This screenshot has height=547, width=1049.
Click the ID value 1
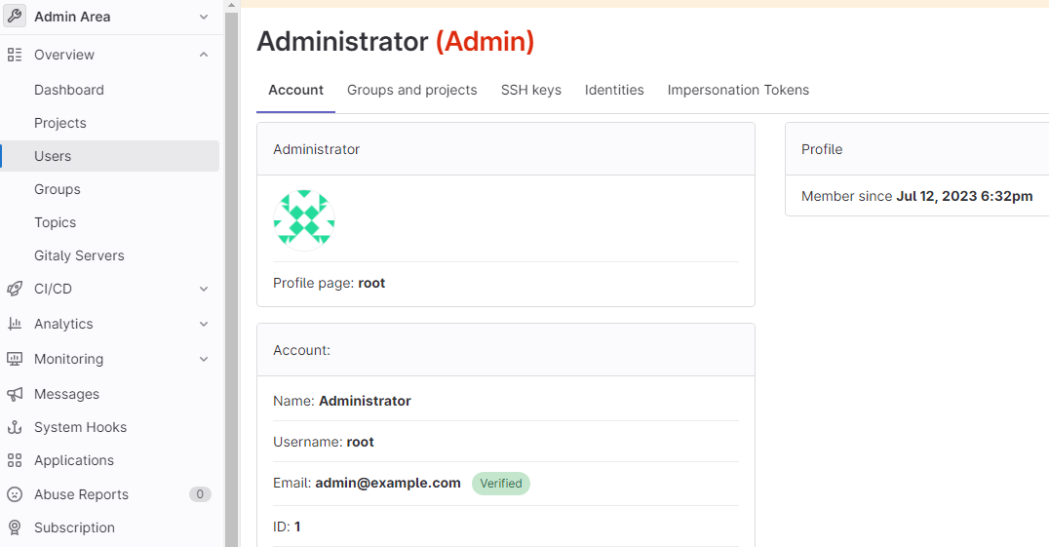coord(297,527)
